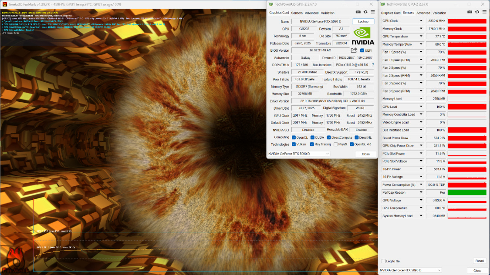
Task: Toggle the OpenGL 4.6 checkbox
Action: pyautogui.click(x=351, y=144)
